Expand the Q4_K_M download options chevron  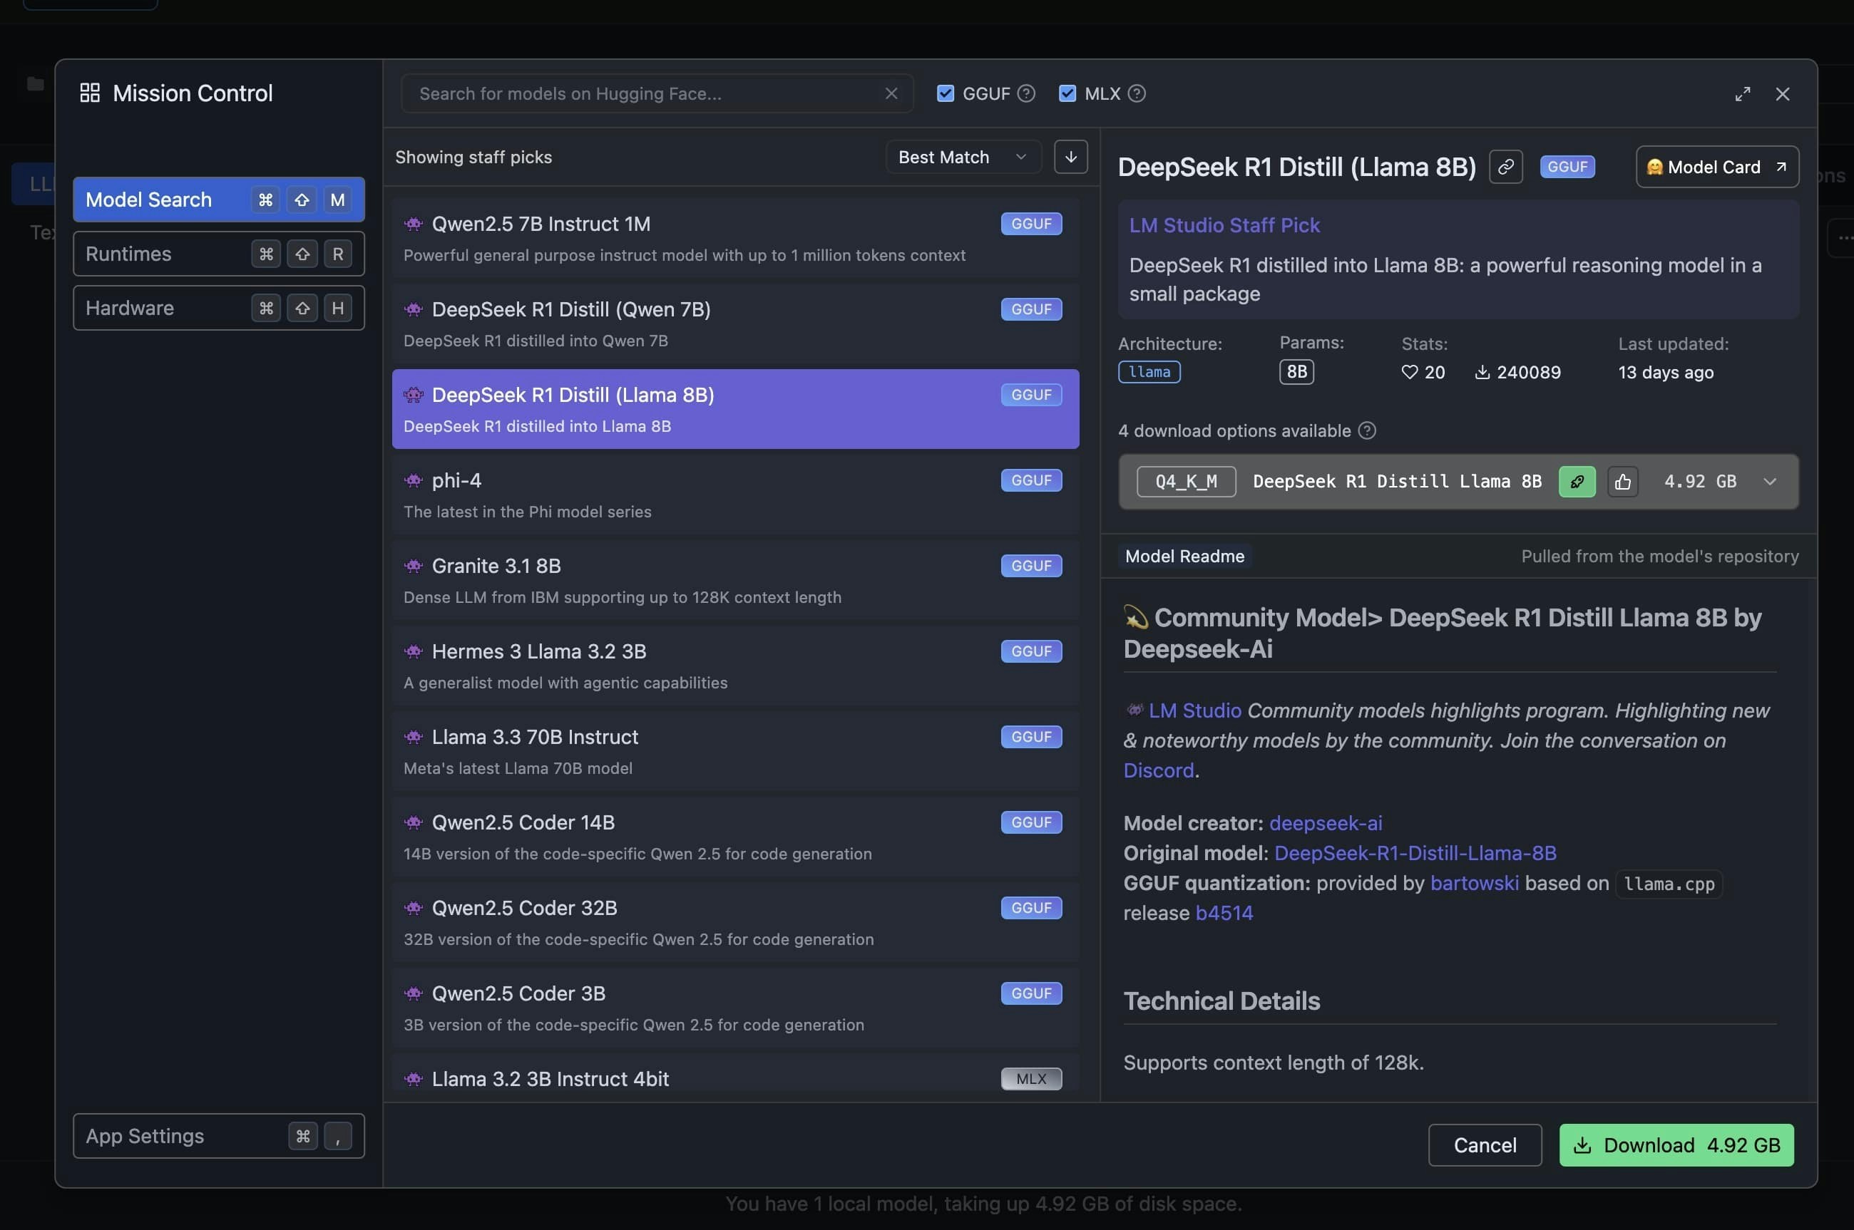[x=1769, y=482]
